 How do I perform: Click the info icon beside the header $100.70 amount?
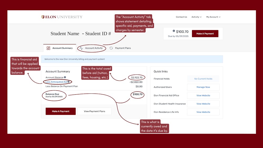coord(174,31)
